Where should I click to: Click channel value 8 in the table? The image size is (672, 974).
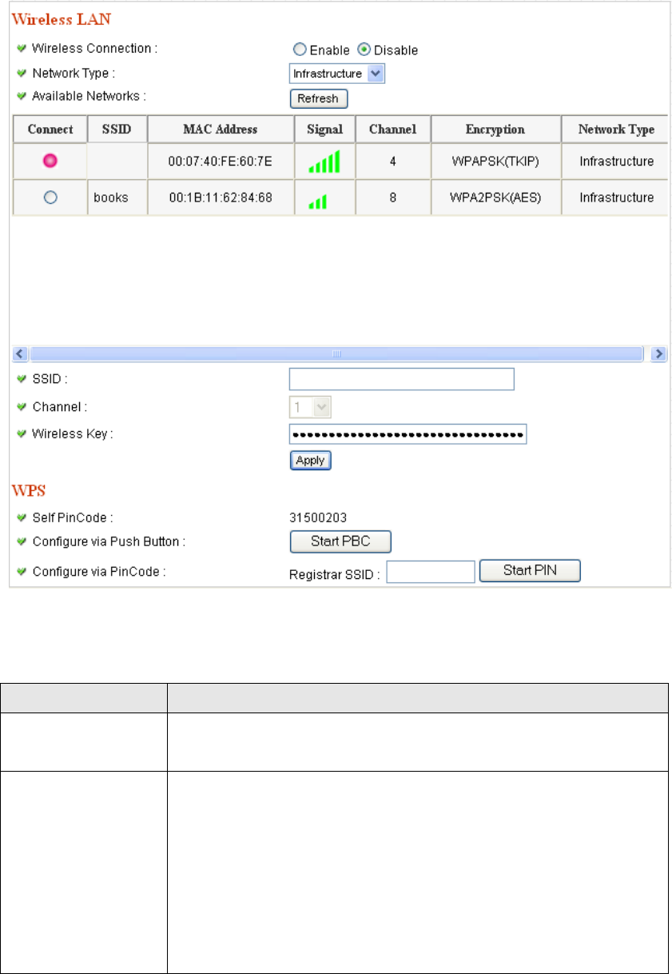tap(393, 198)
